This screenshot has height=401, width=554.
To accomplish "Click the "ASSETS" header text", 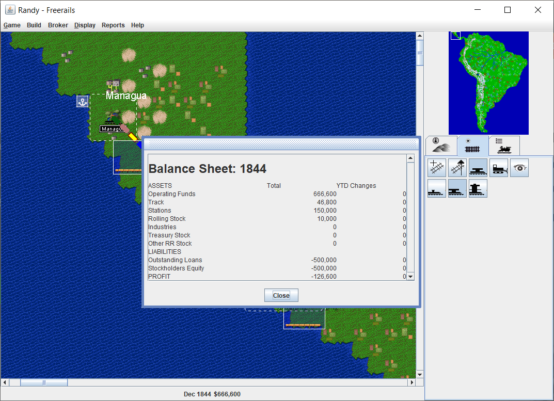I will [x=160, y=185].
